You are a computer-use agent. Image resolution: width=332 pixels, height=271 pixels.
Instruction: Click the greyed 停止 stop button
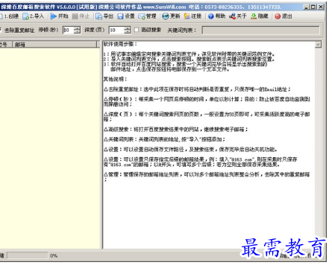[x=81, y=16]
